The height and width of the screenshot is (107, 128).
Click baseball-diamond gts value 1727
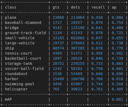57,23
